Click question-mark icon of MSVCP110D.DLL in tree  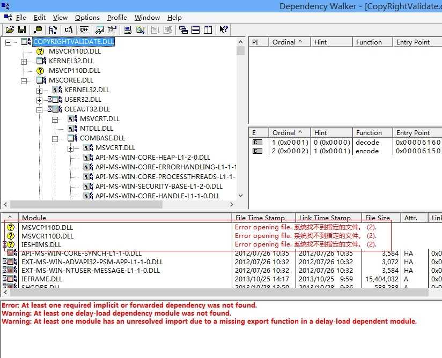tap(40, 70)
